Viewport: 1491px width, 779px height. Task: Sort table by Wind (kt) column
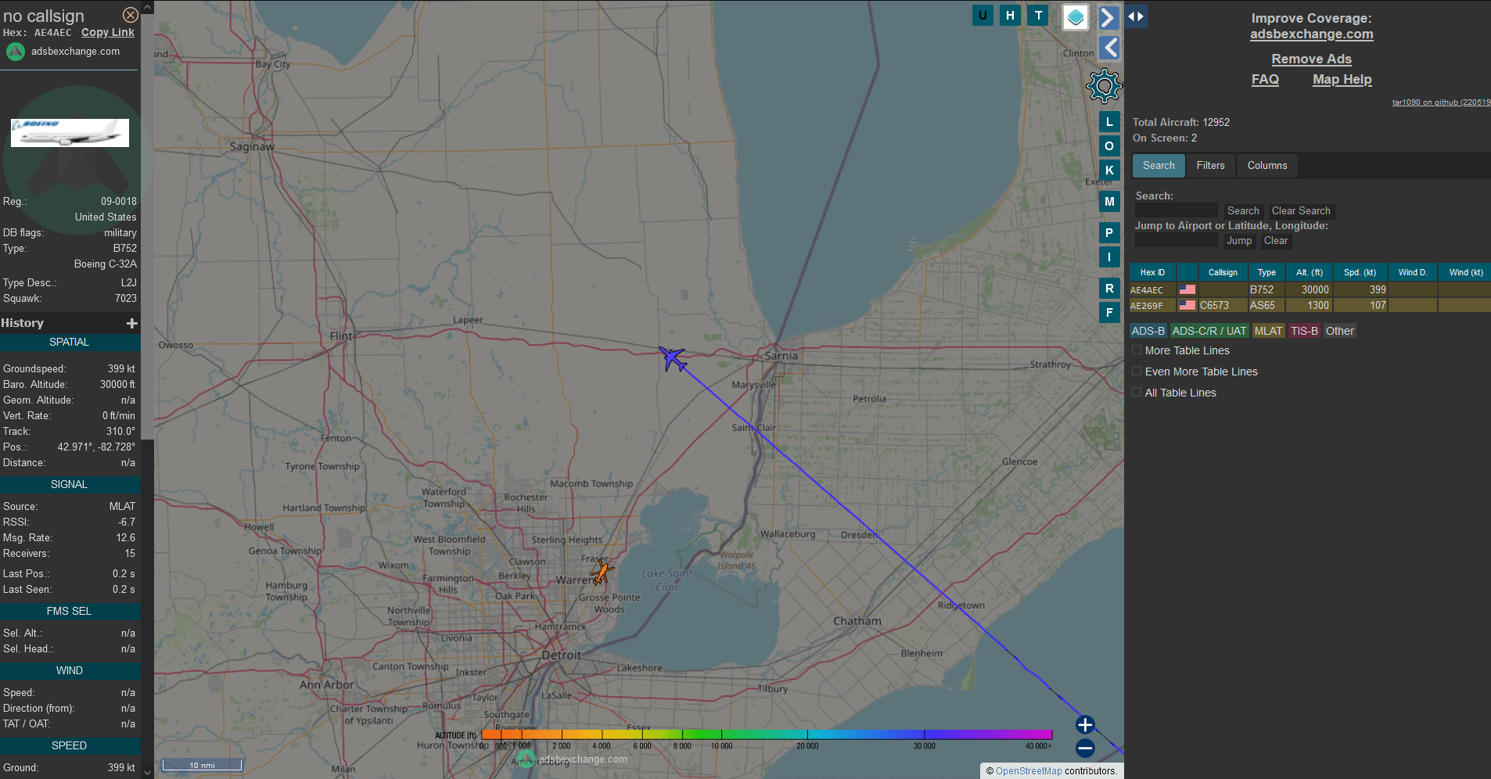click(1465, 272)
